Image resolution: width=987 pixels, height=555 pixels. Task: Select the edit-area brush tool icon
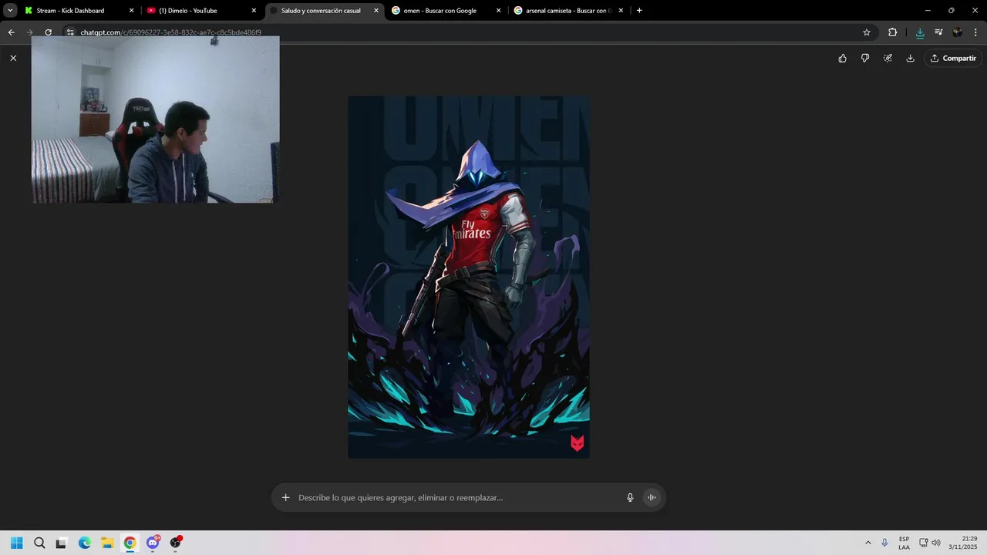coord(888,58)
